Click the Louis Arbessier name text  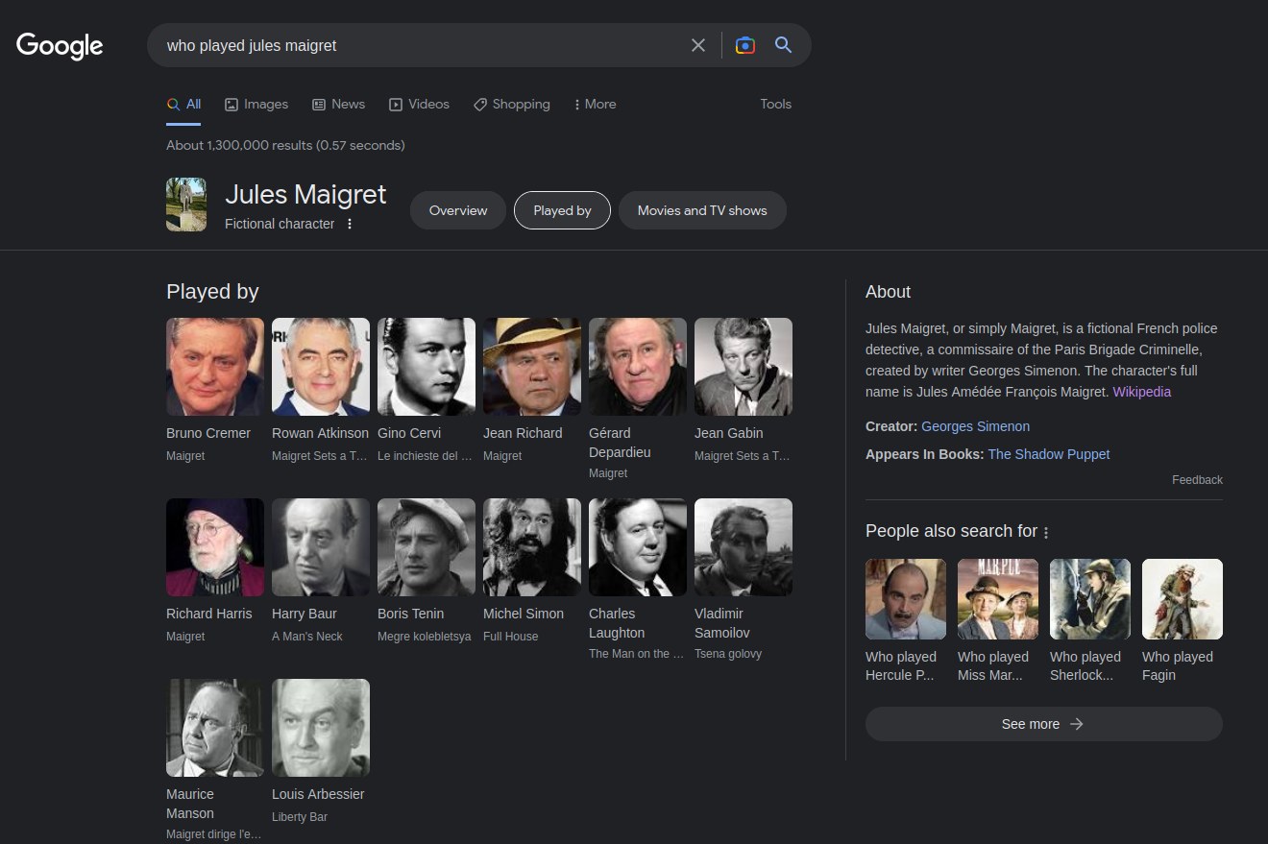coord(318,794)
